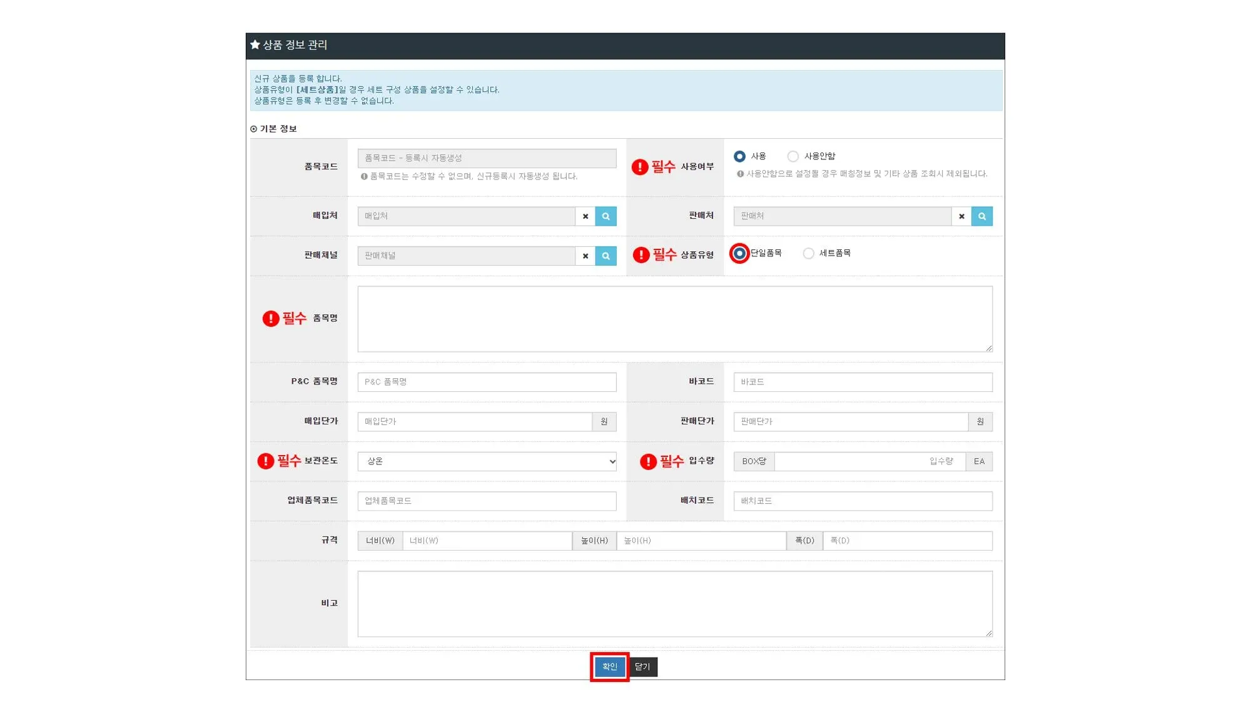
Task: Click the 입수량 quantity input
Action: 869,461
